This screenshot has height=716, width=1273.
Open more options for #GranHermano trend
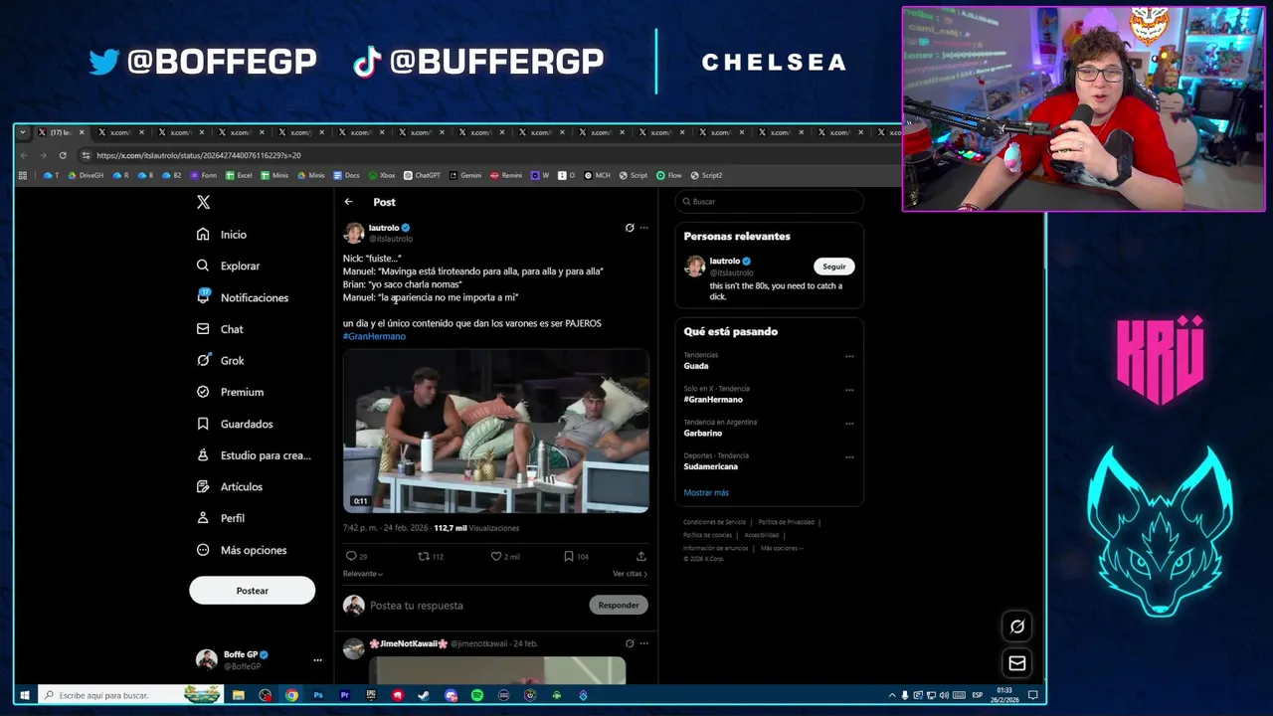click(x=849, y=390)
